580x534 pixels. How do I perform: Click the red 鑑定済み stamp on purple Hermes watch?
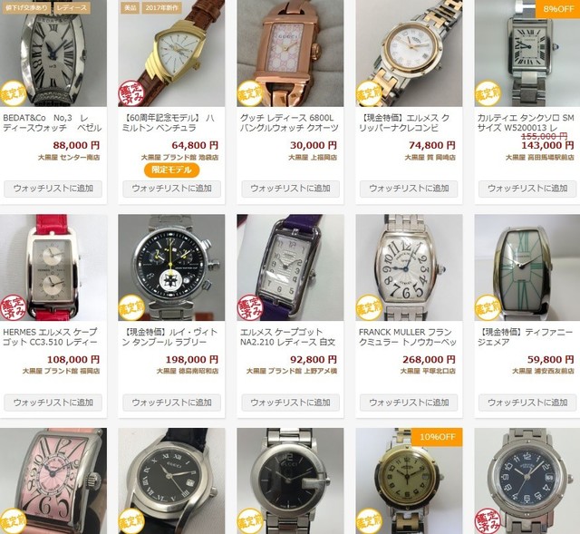249,307
